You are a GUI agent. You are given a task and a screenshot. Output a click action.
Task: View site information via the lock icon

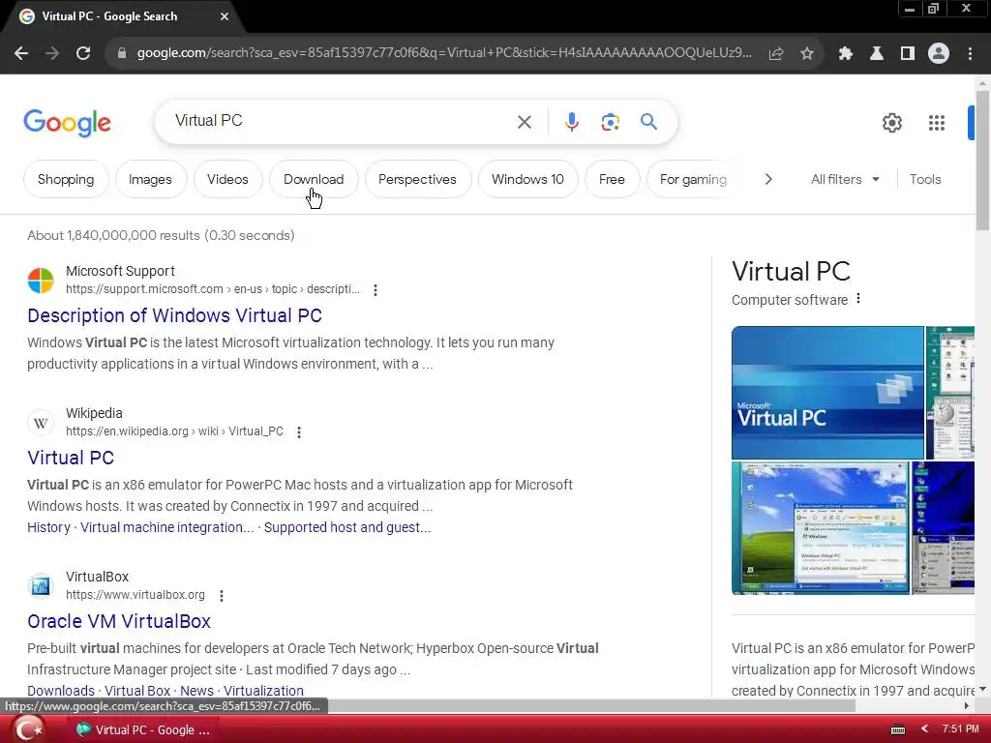coord(121,54)
